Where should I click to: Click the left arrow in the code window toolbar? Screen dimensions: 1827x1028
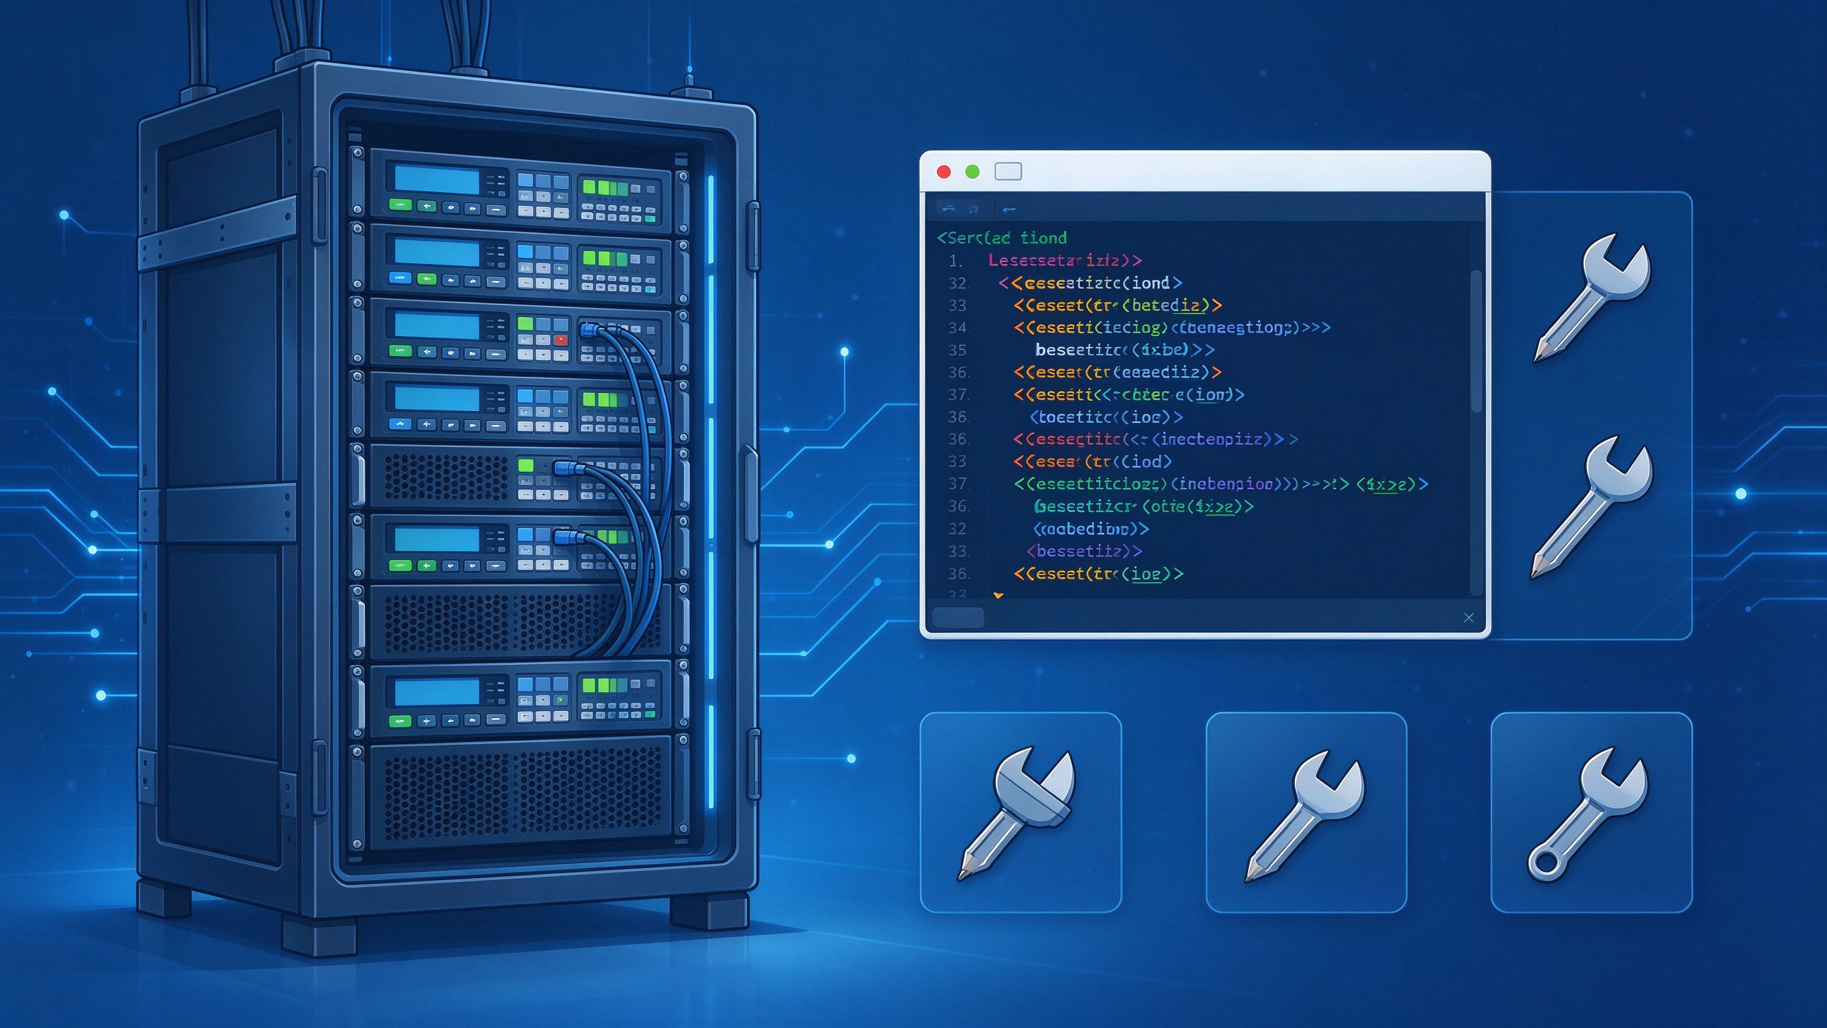pos(1009,209)
